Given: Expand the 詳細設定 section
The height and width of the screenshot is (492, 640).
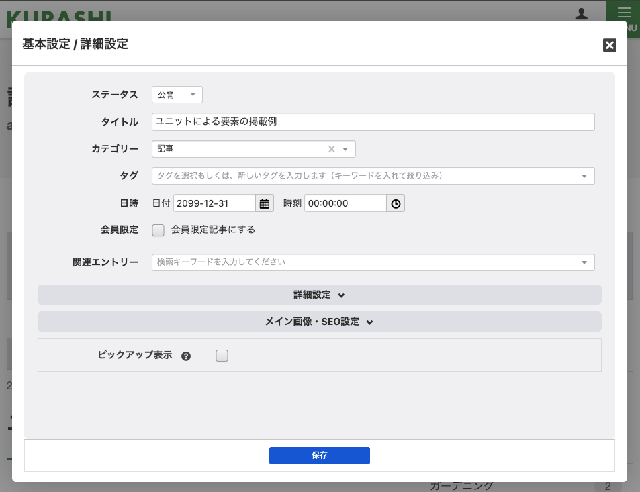Looking at the screenshot, I should (x=319, y=295).
